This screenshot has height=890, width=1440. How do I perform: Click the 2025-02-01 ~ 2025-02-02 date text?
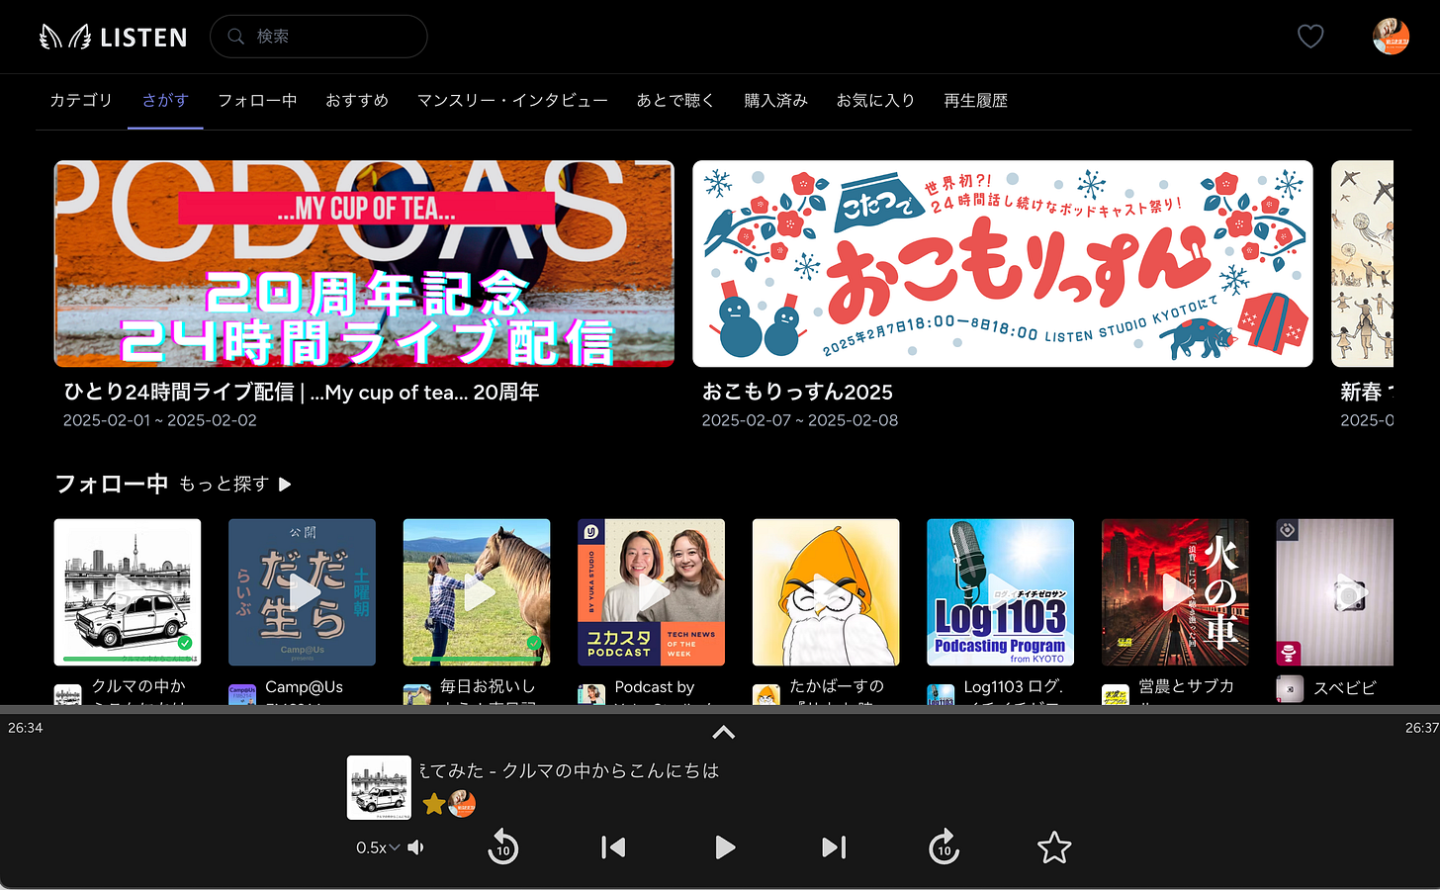(x=160, y=420)
